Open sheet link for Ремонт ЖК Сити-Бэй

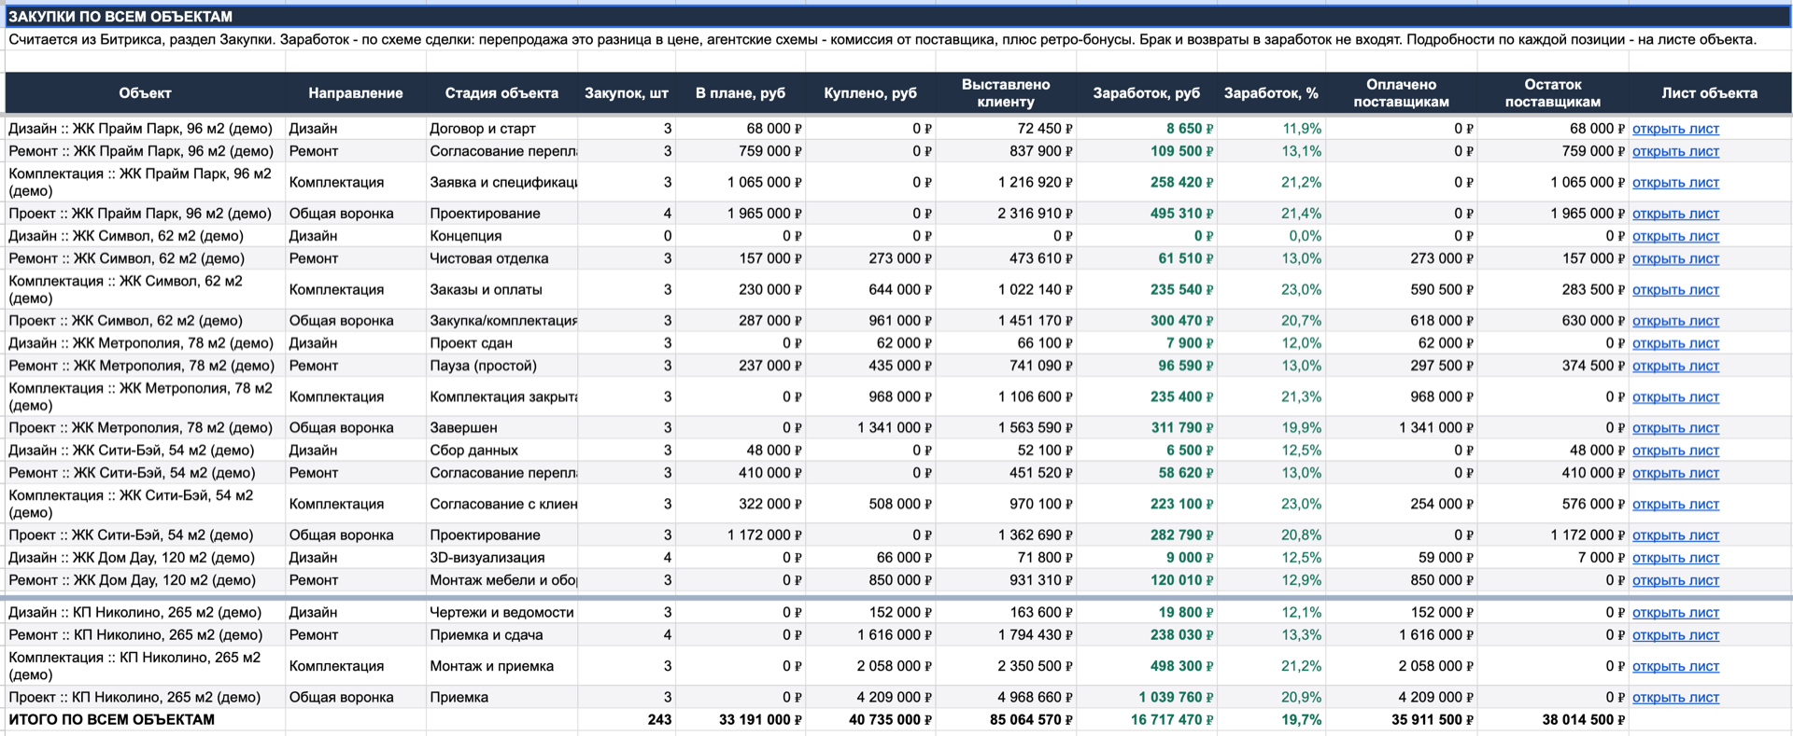[1675, 473]
